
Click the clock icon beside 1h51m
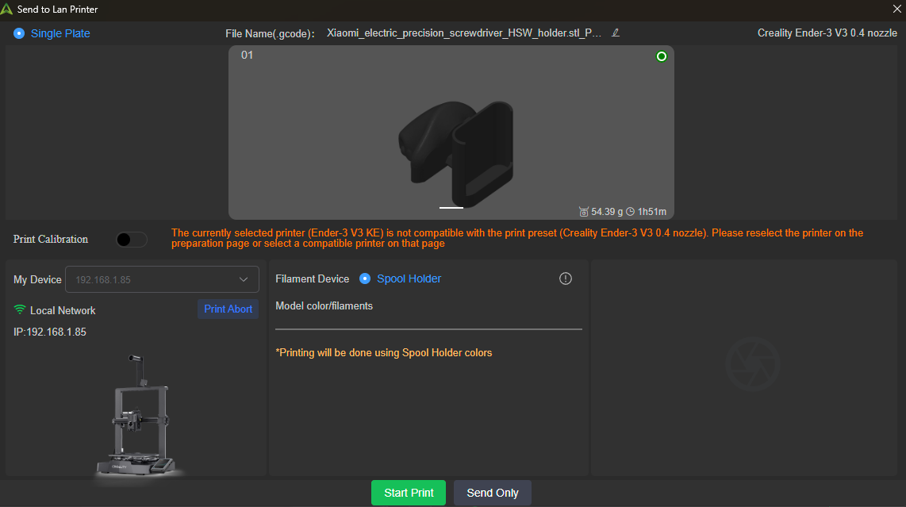[630, 212]
